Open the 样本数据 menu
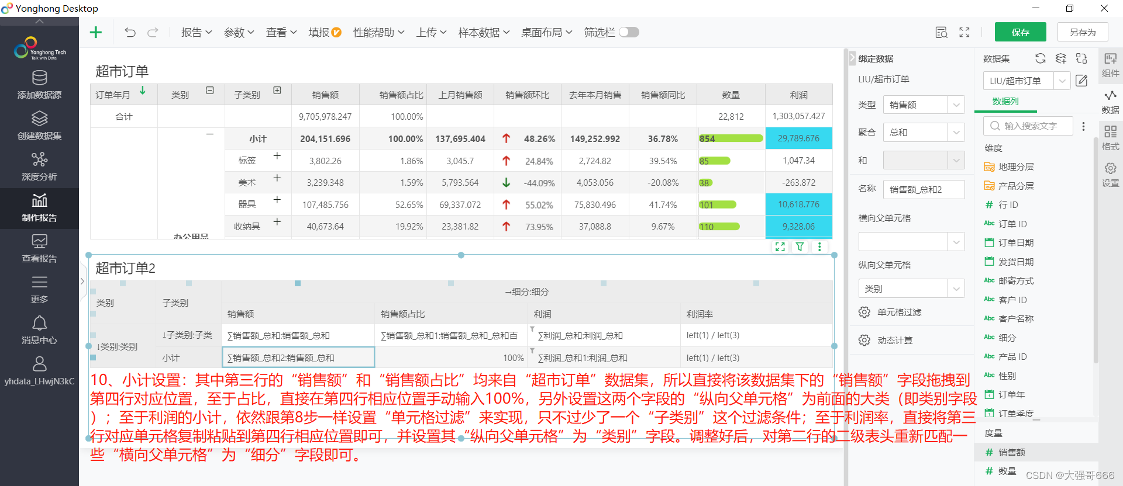 pos(484,32)
